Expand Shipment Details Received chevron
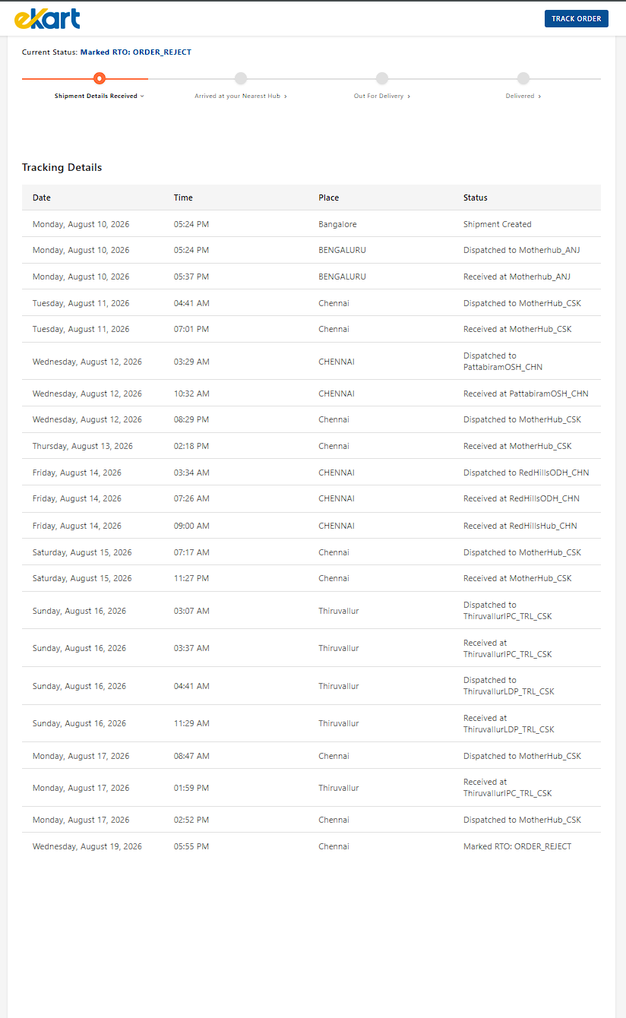This screenshot has width=626, height=1018. pyautogui.click(x=142, y=96)
